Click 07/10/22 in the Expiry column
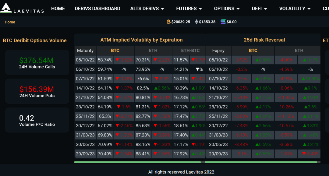 point(218,79)
